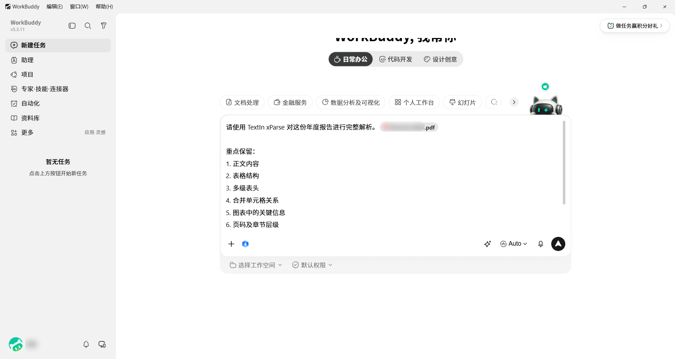Image resolution: width=675 pixels, height=359 pixels.
Task: Click the 数据分析及可视化 category chip
Action: click(x=351, y=102)
